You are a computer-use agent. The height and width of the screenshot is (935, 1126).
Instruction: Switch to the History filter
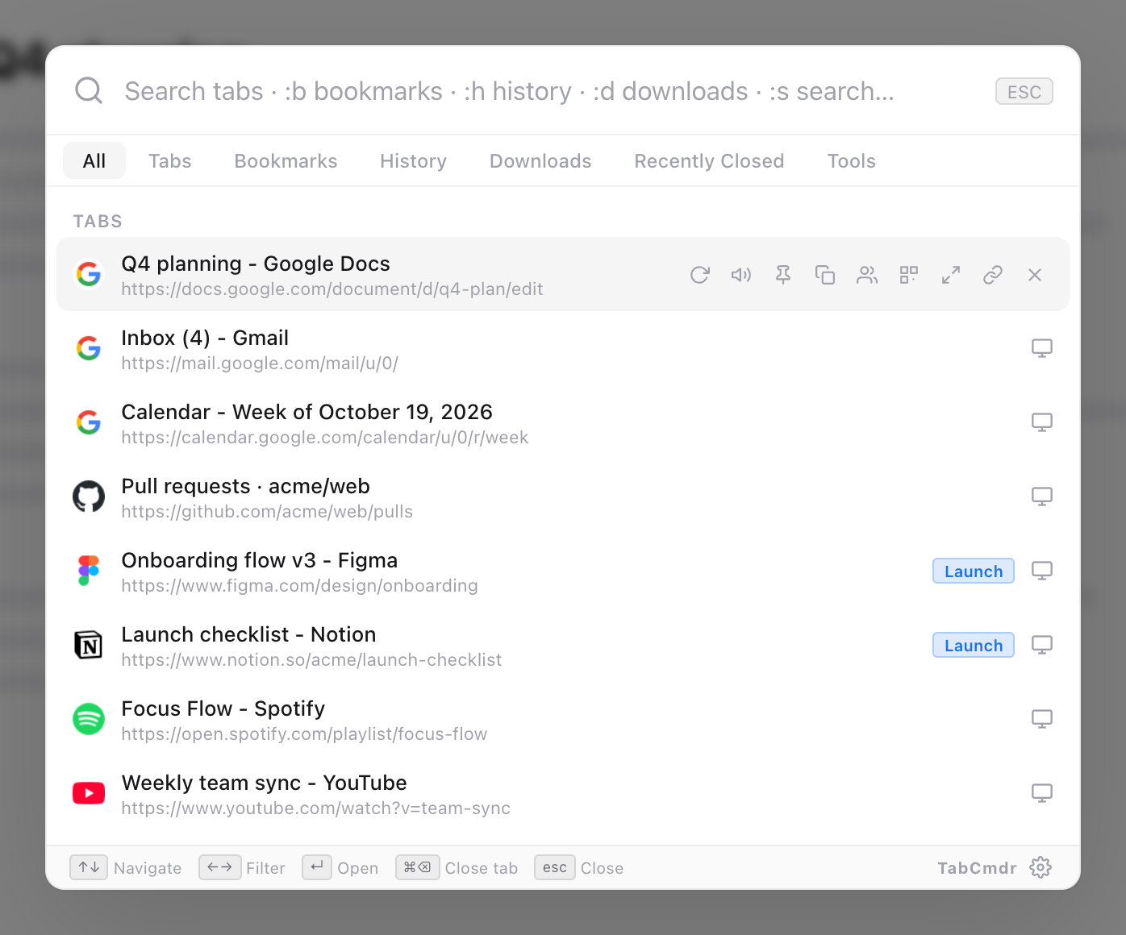click(413, 160)
